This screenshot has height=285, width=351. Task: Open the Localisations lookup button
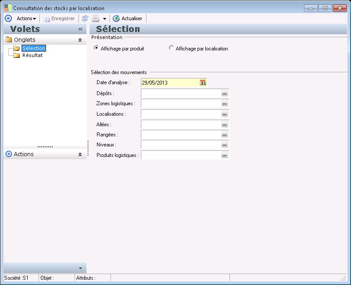(225, 114)
